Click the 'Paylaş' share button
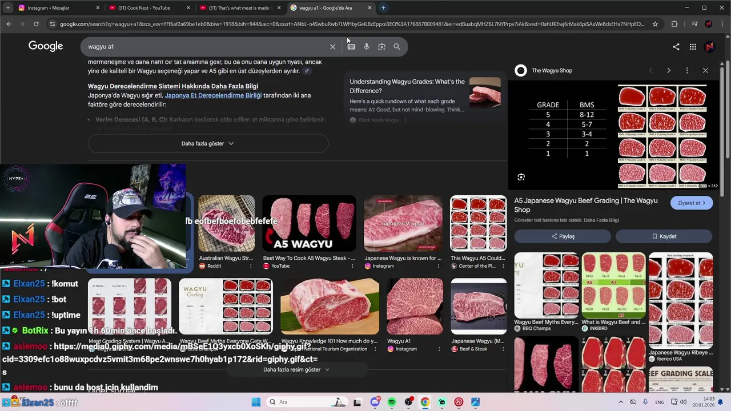 (x=563, y=236)
